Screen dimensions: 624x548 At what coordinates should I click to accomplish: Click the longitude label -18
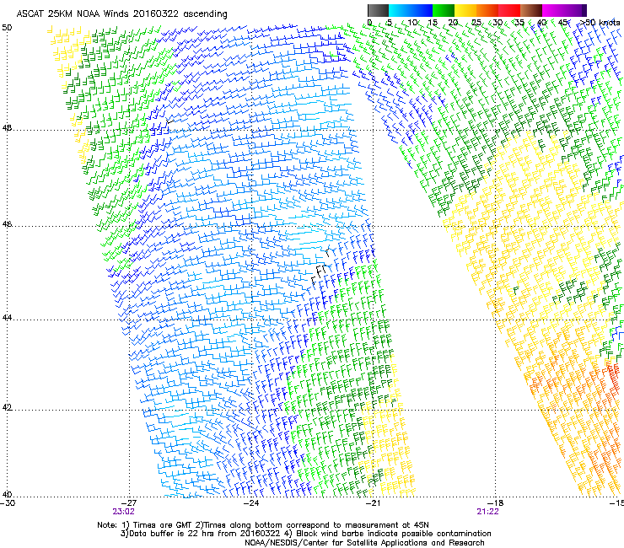tap(496, 503)
